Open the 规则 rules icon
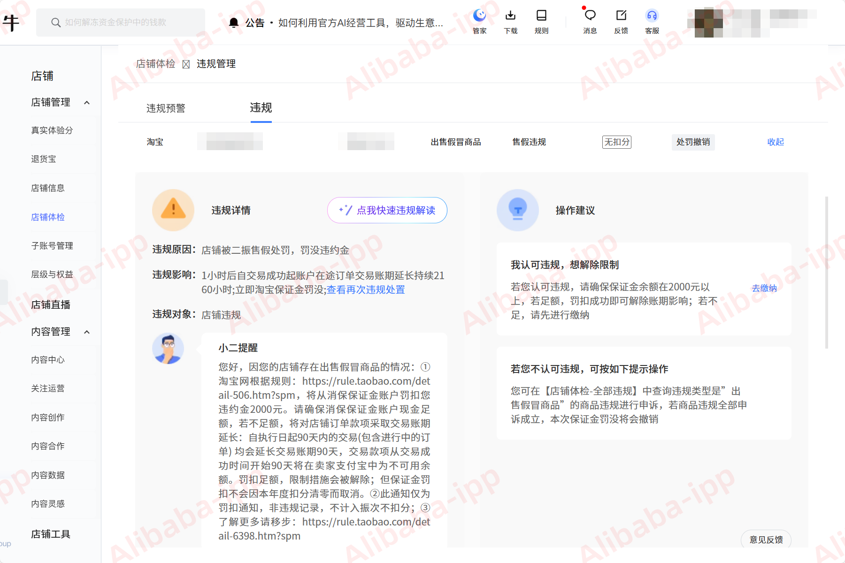This screenshot has height=563, width=845. pos(541,22)
